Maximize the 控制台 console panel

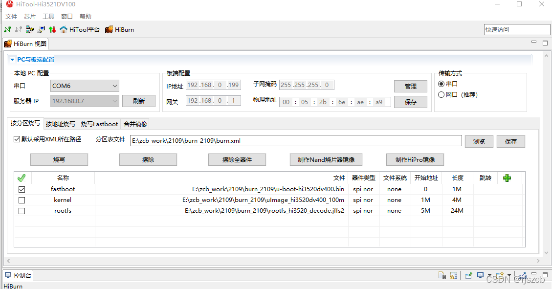[545, 274]
